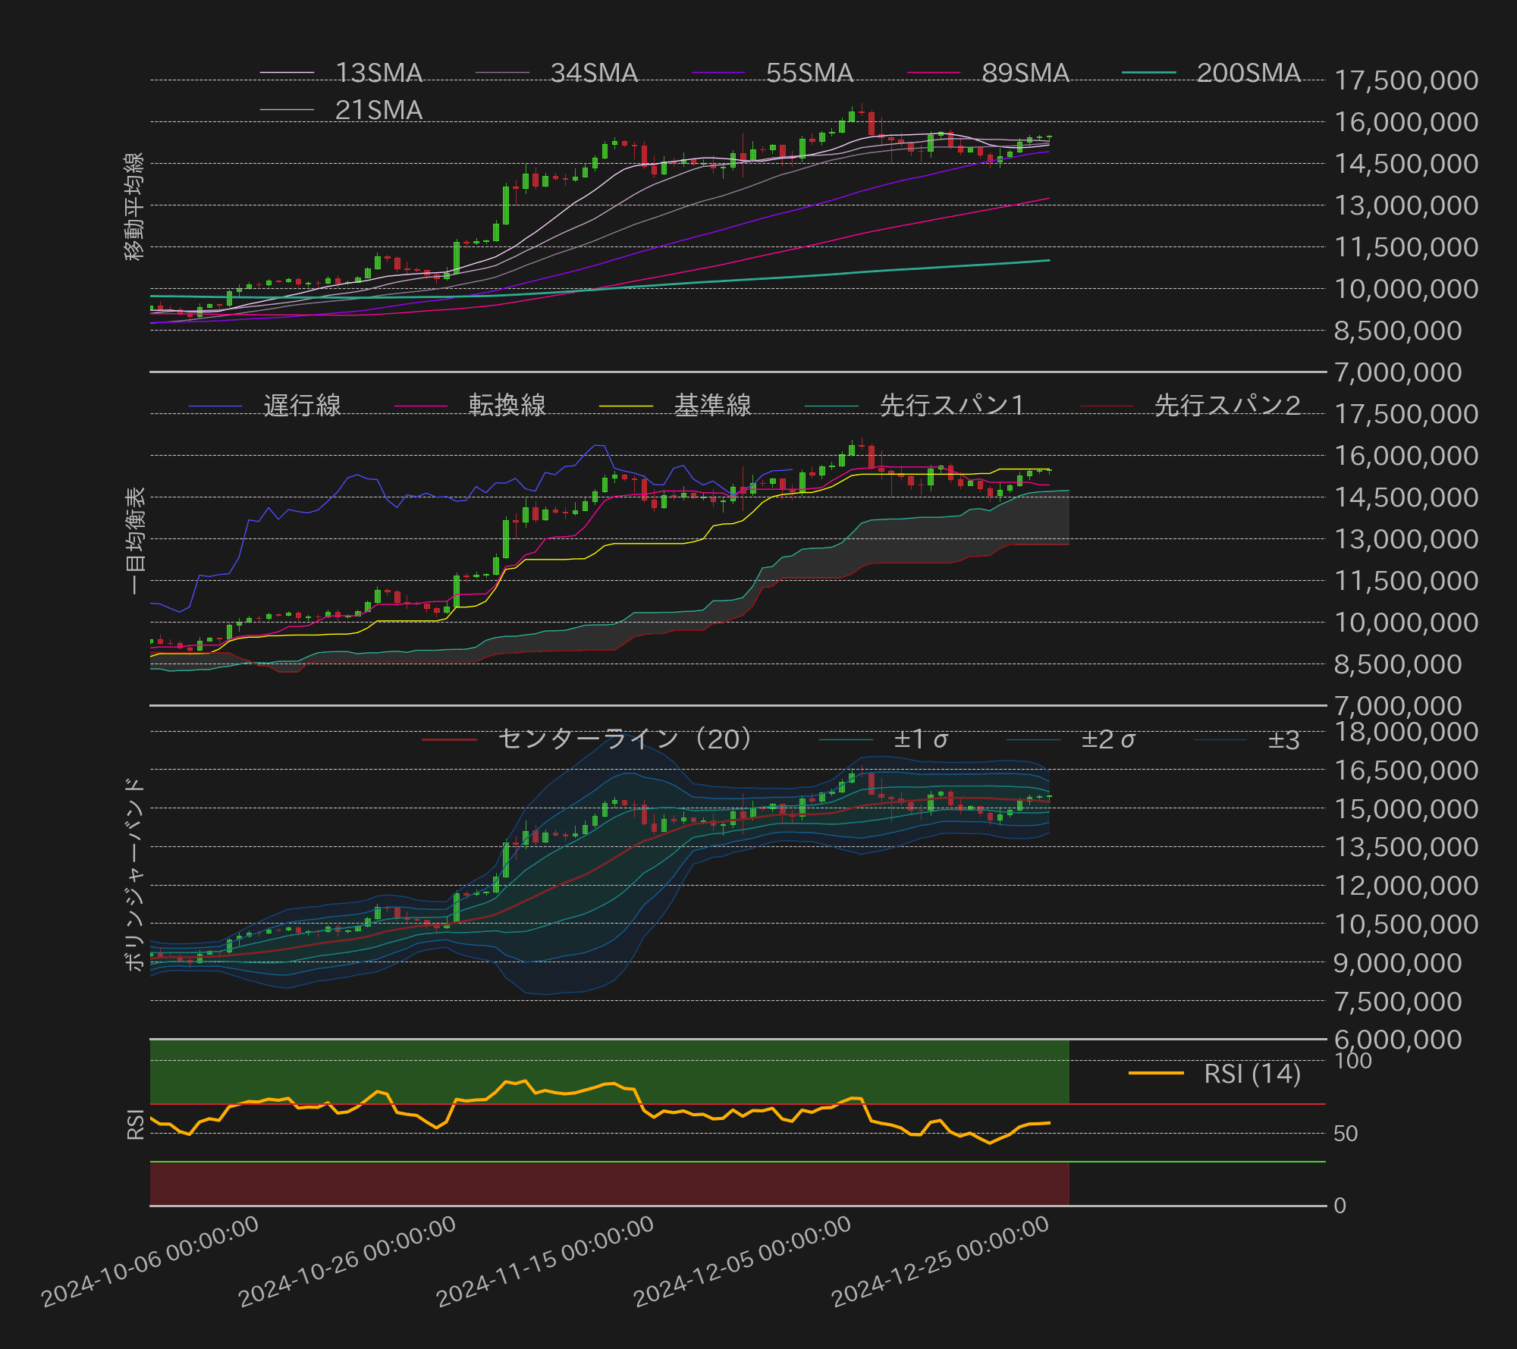This screenshot has width=1517, height=1349.
Task: Click the 一目均衡表 y-axis title
Action: click(134, 540)
